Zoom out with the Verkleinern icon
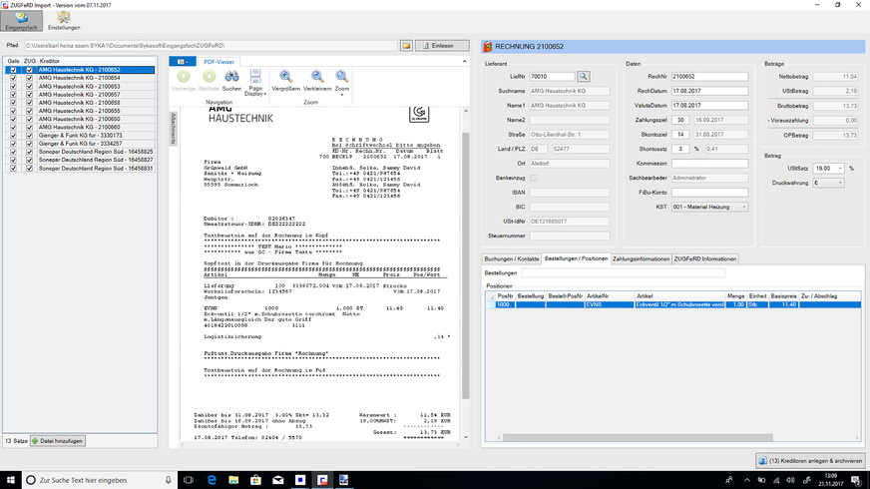 coord(317,76)
